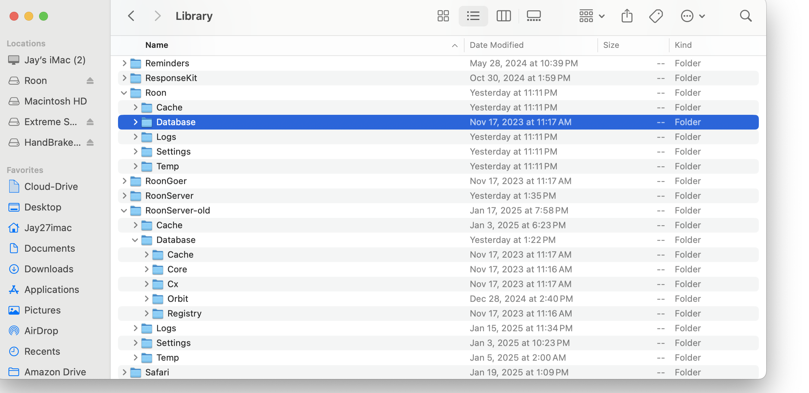Screen dimensions: 809x393
Task: Open Documents in sidebar
Action: point(42,248)
